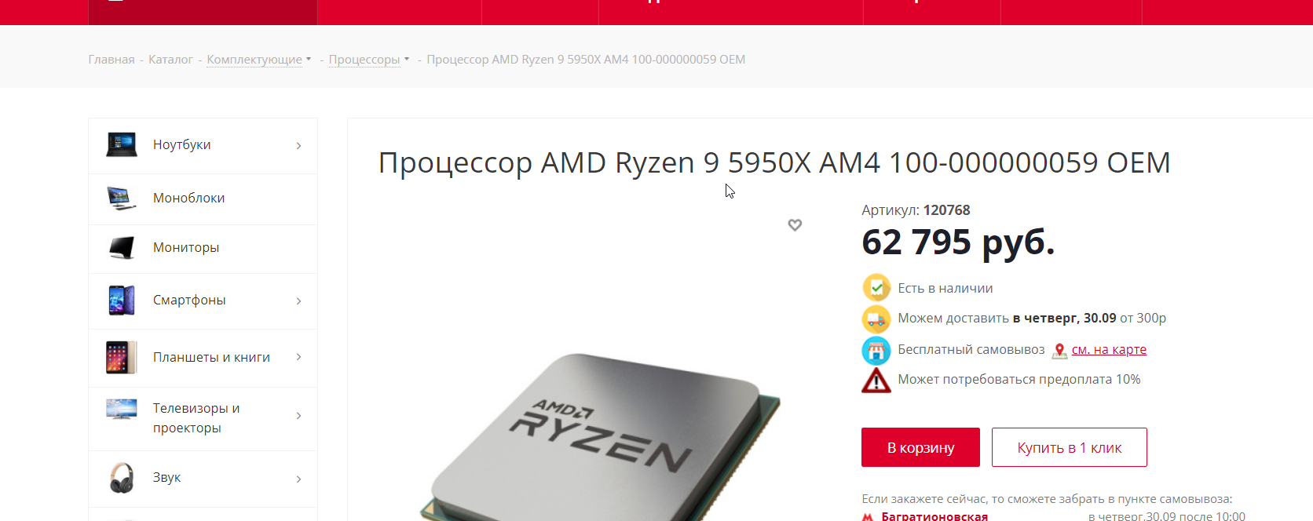This screenshot has height=521, width=1313.
Task: Add processor to cart with В корзину
Action: click(x=920, y=447)
